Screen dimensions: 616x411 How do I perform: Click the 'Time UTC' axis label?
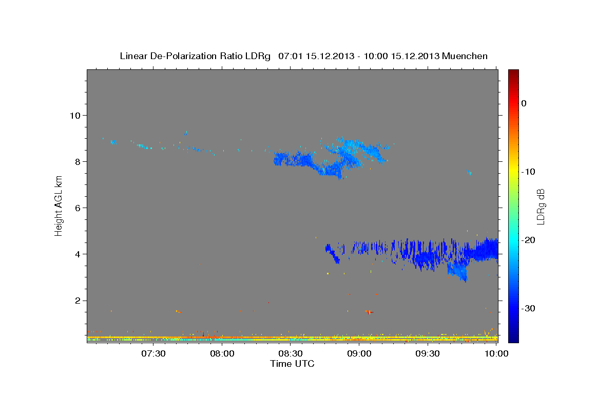[292, 364]
